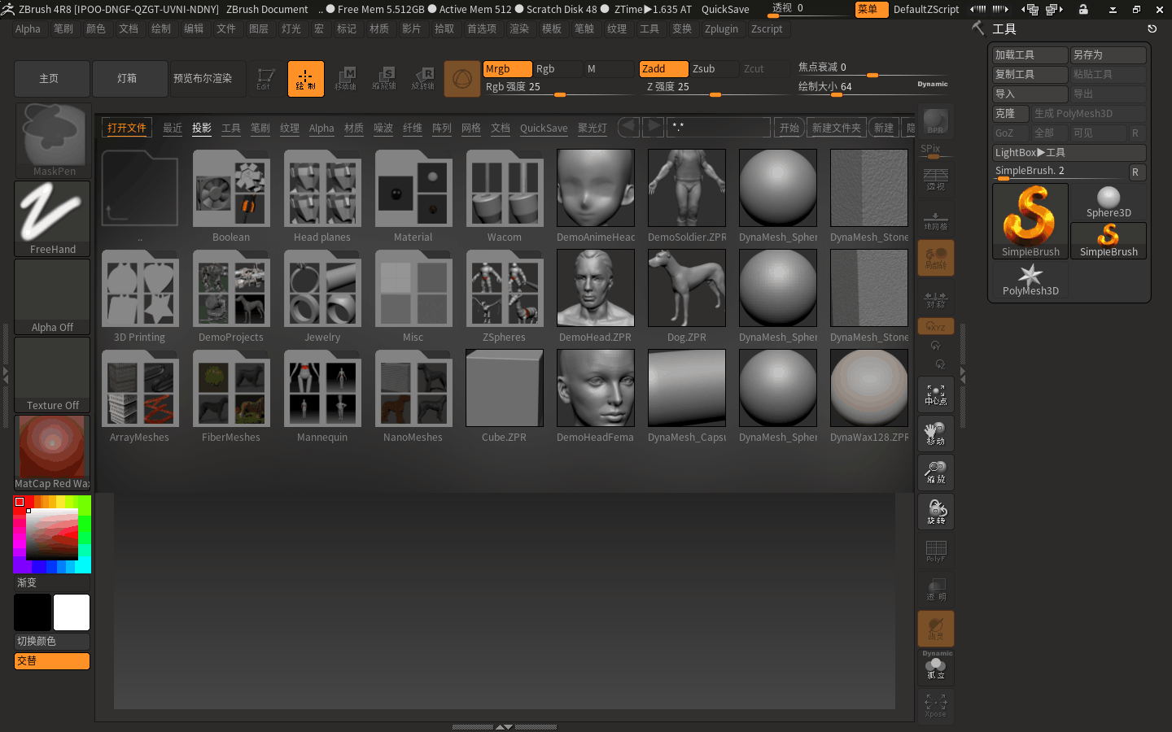
Task: Click the PolyF polyframe icon
Action: pyautogui.click(x=936, y=551)
